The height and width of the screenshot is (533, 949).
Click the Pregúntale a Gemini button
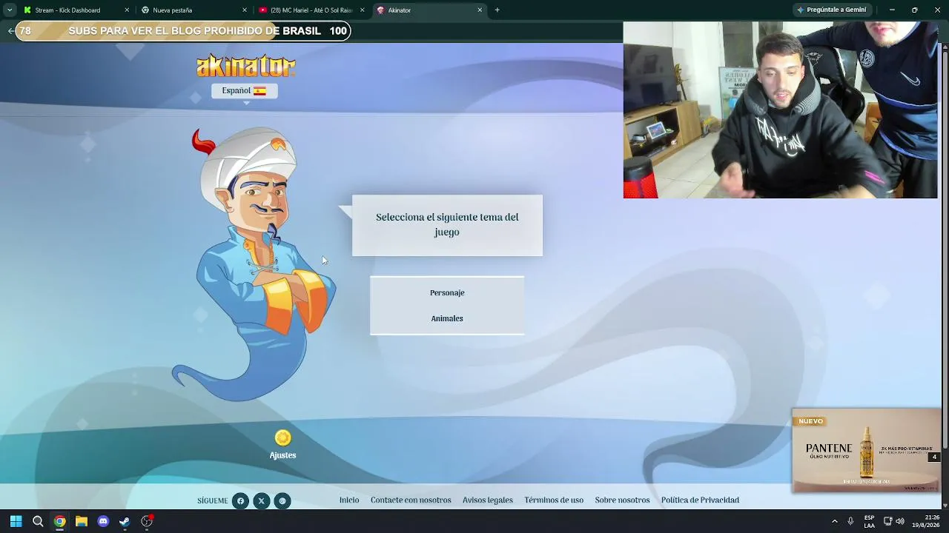831,10
